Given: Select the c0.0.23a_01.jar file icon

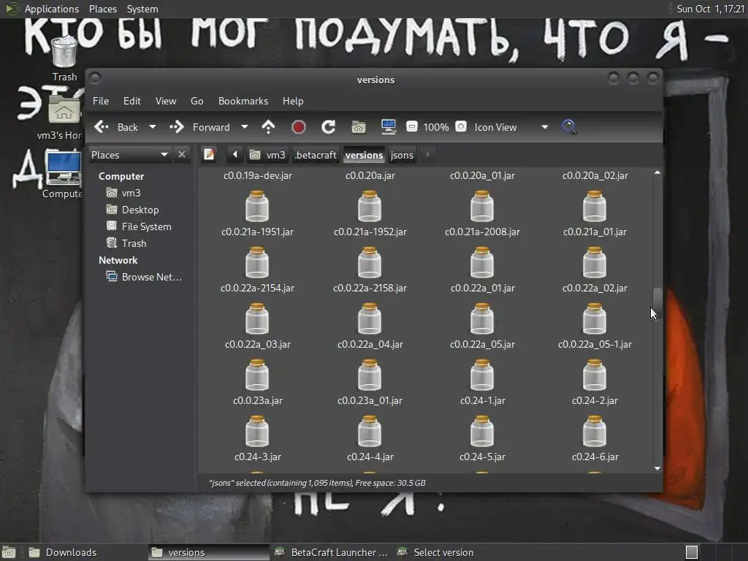Looking at the screenshot, I should tap(370, 375).
